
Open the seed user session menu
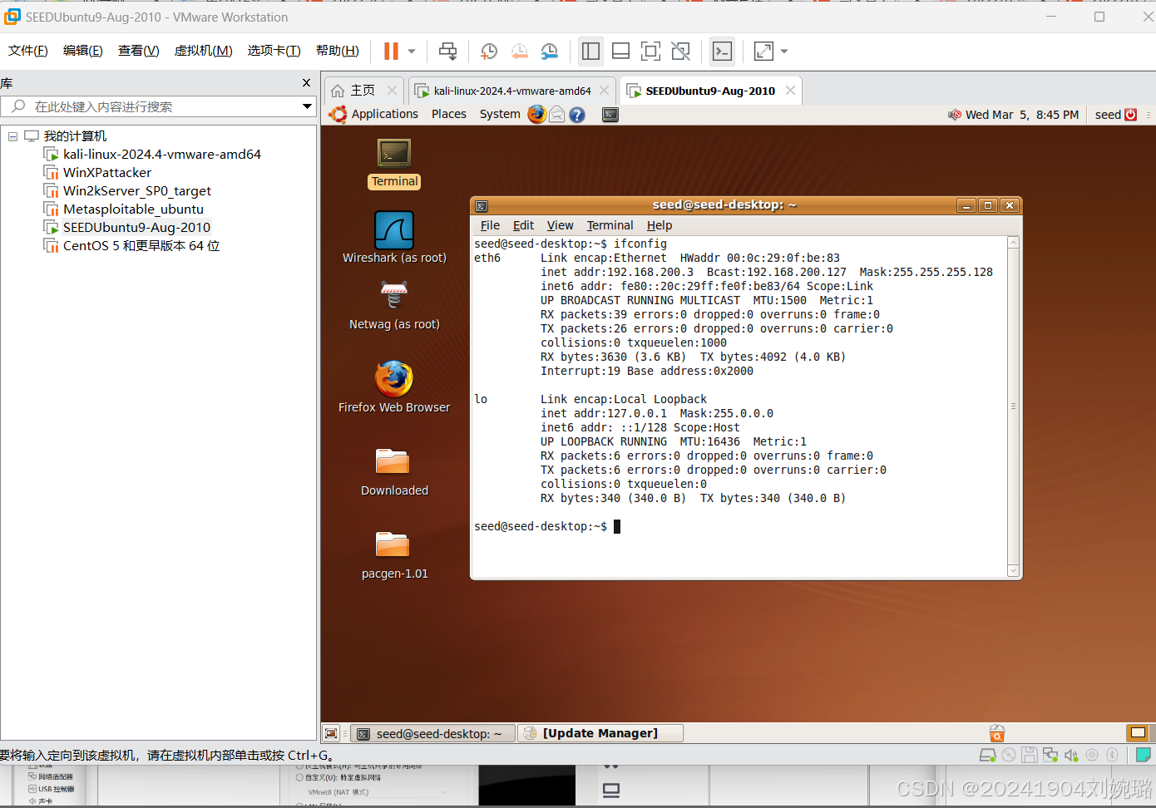tap(1116, 115)
